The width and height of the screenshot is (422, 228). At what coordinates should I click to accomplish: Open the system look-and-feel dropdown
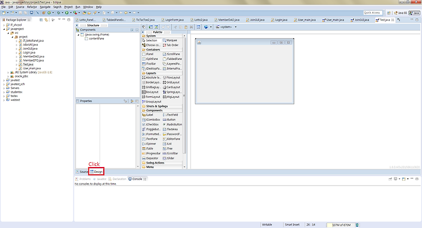click(x=236, y=27)
